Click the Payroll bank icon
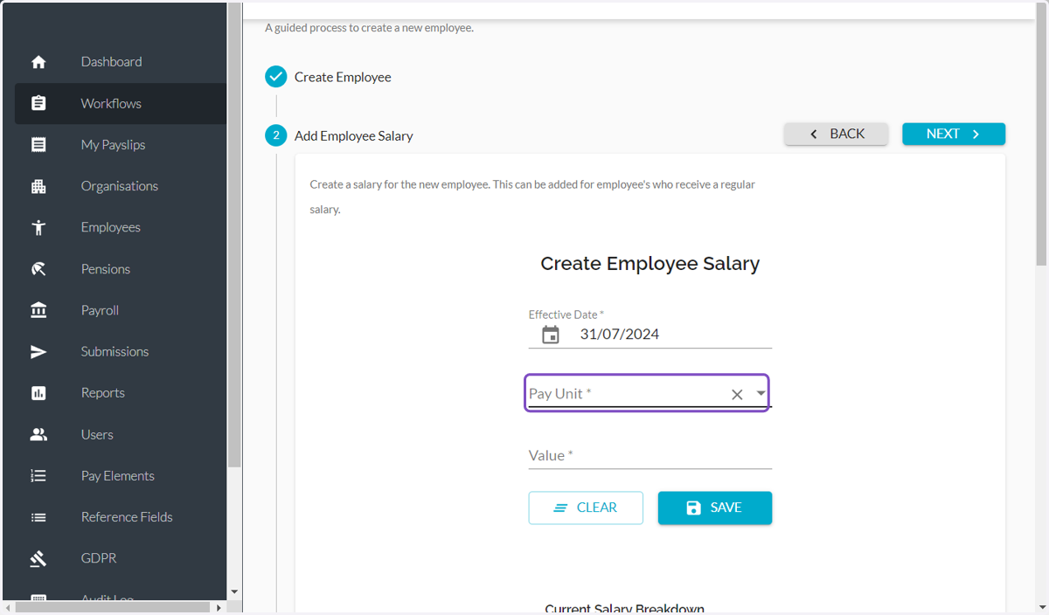The image size is (1049, 615). (38, 310)
